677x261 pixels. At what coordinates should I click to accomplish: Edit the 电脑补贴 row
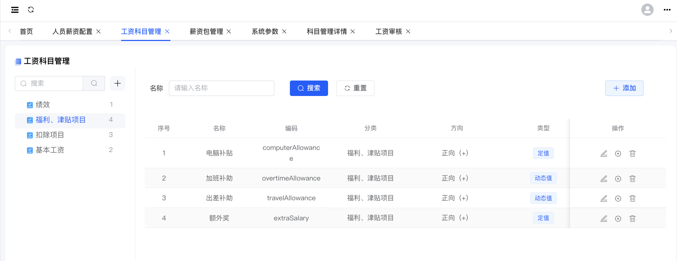(604, 154)
